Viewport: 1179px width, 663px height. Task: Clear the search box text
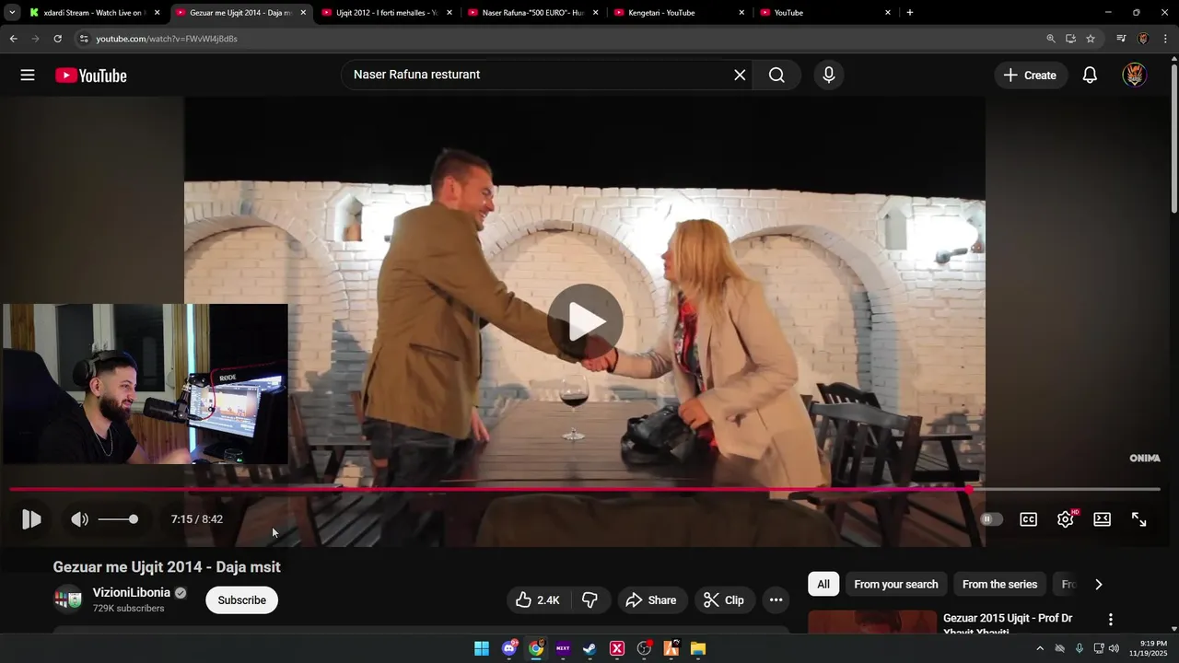tap(740, 76)
